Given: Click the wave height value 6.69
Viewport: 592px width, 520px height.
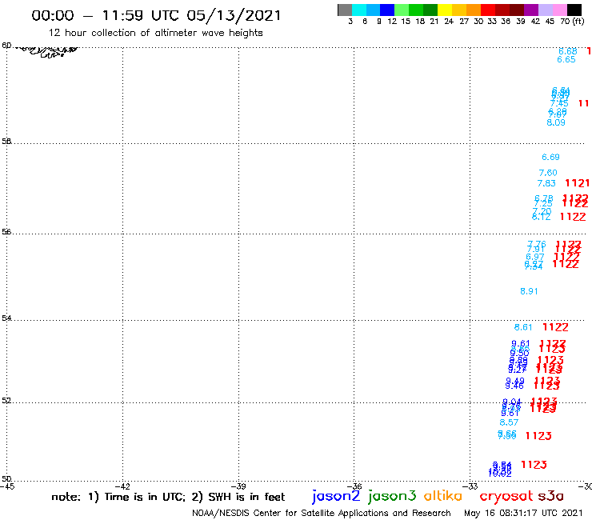Looking at the screenshot, I should point(550,157).
